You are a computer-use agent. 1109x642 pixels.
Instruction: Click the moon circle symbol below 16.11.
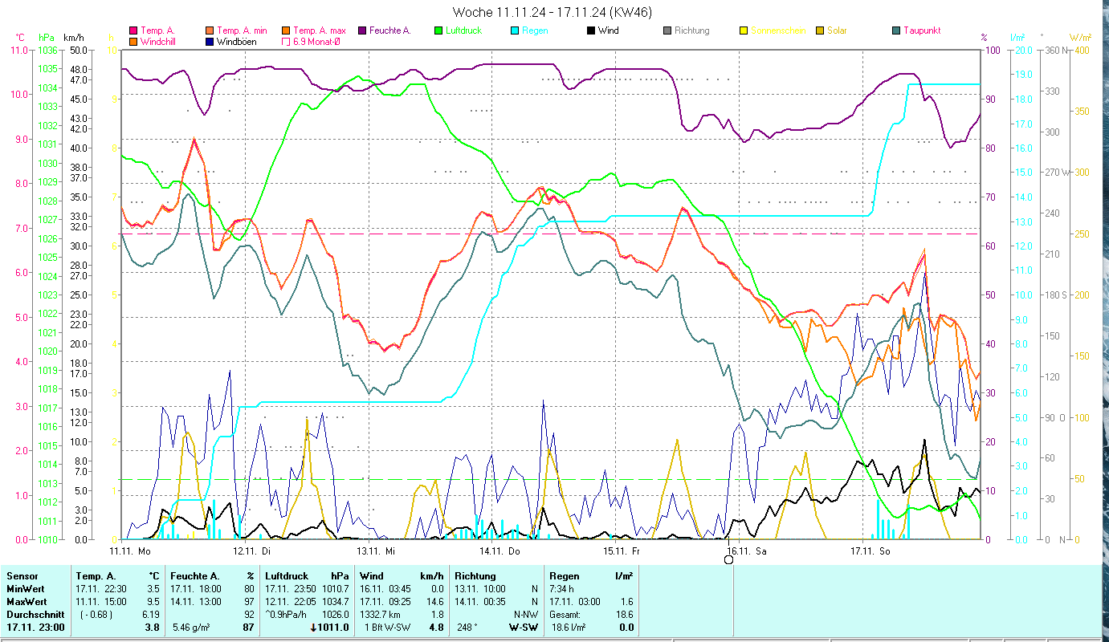(728, 559)
